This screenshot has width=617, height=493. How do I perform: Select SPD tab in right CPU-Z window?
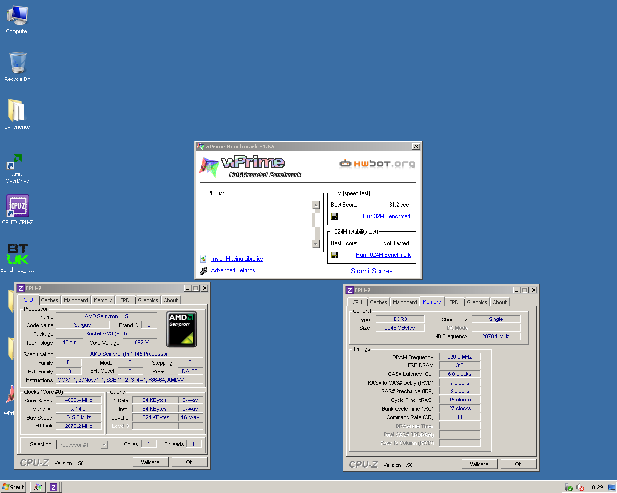454,302
